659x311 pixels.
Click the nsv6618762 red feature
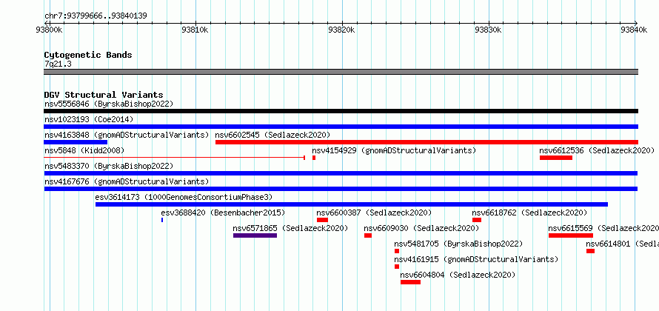477,220
